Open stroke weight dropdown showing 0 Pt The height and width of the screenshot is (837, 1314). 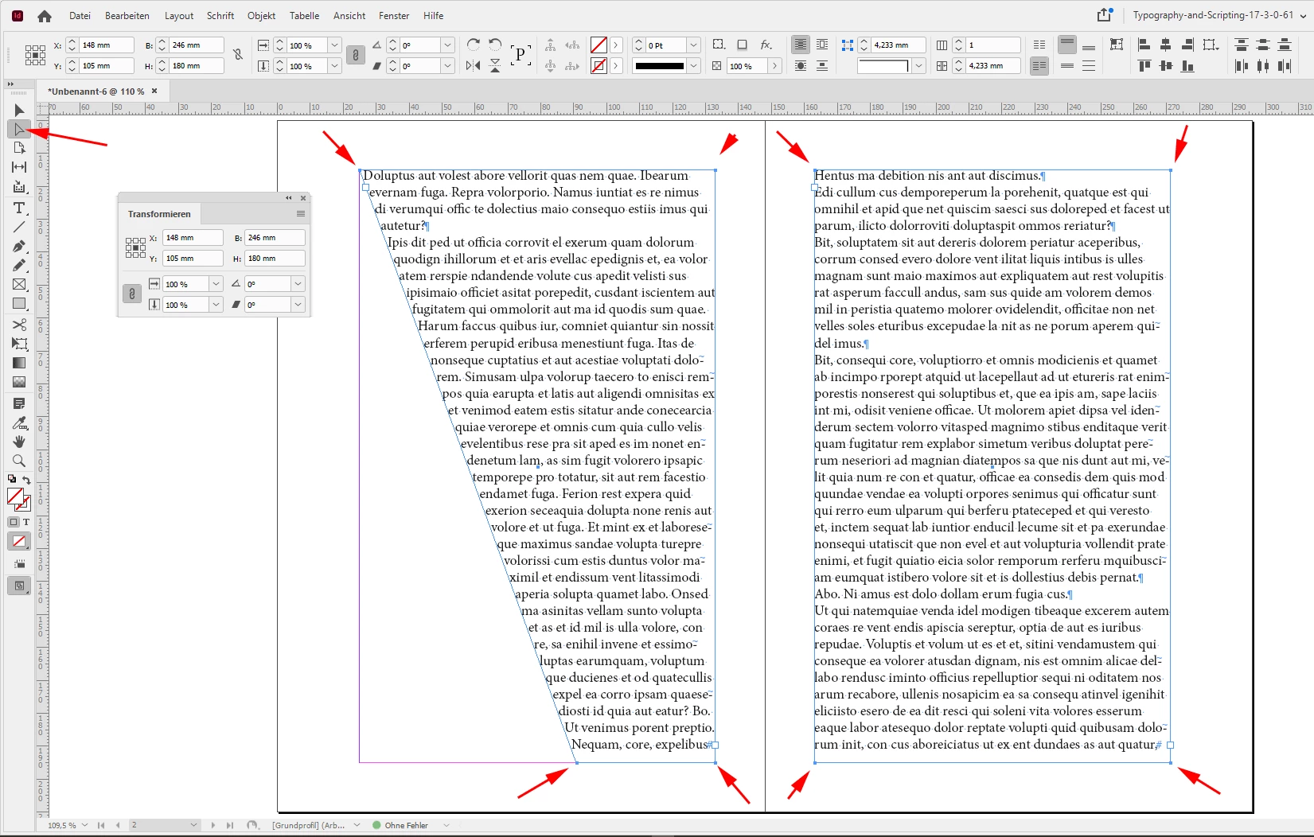coord(693,45)
